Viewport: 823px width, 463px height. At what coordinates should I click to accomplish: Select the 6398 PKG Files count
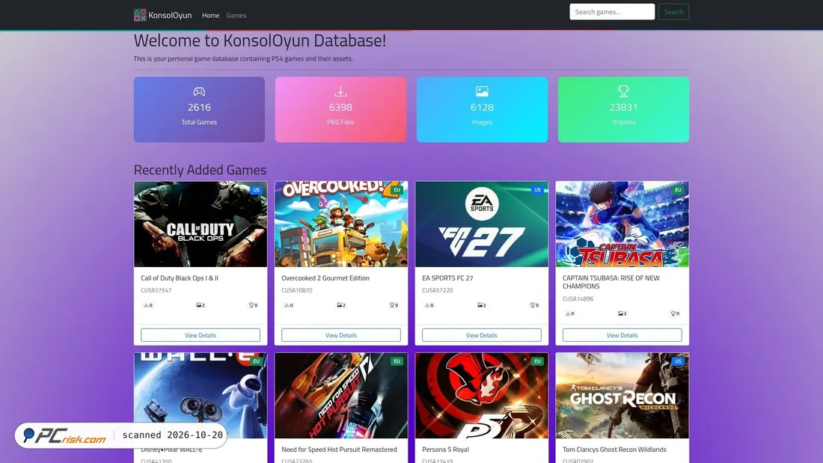(x=340, y=107)
